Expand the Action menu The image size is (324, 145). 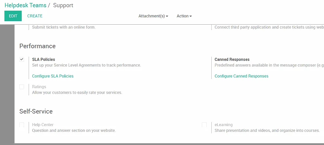click(x=184, y=16)
